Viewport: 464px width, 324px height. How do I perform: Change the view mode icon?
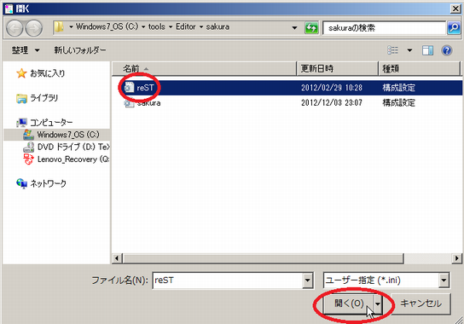[392, 50]
